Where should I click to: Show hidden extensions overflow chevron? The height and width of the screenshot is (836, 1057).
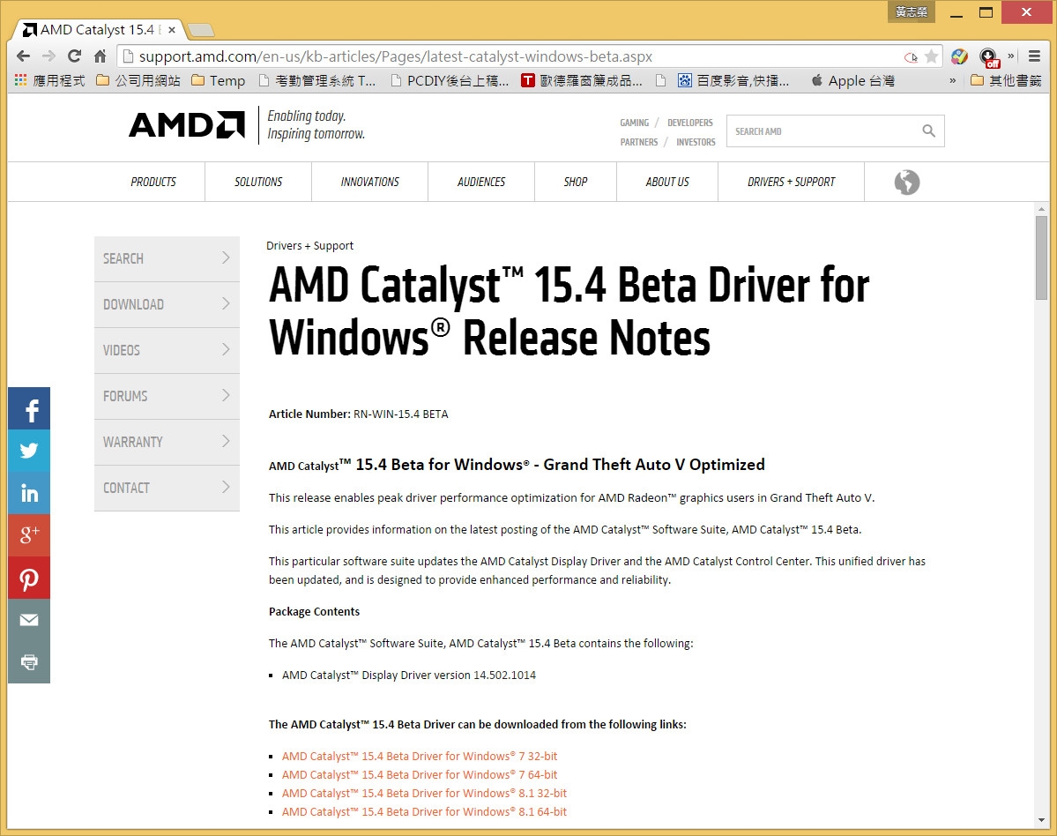(1011, 56)
